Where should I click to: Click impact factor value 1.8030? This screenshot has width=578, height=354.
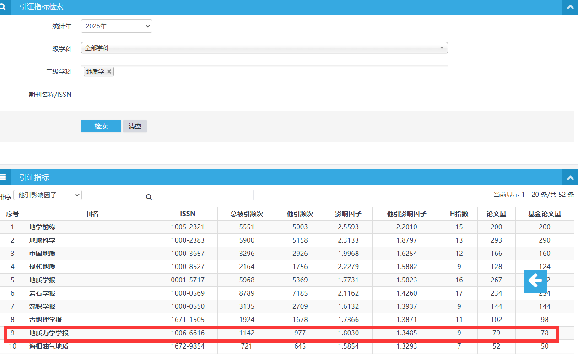pos(348,333)
